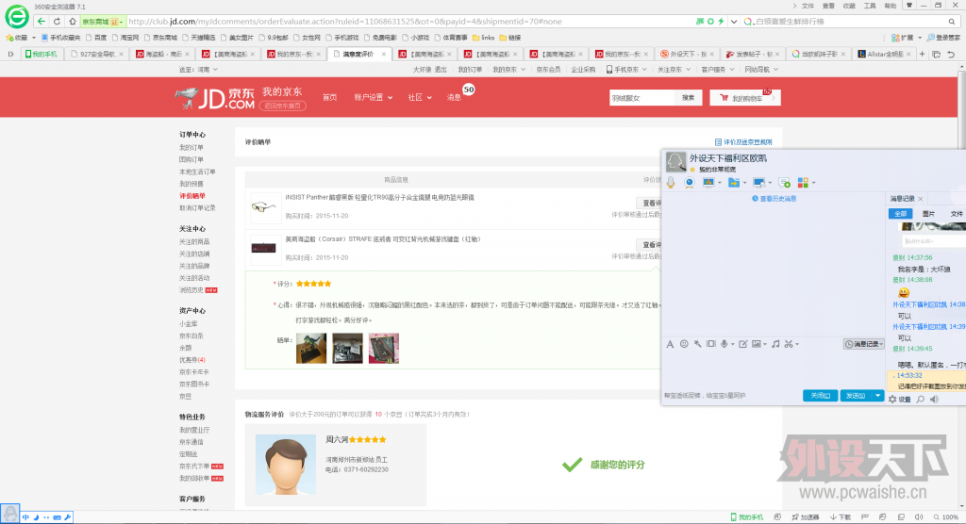Open 优惠券(4) in the sidebar
This screenshot has width=966, height=524.
point(192,360)
